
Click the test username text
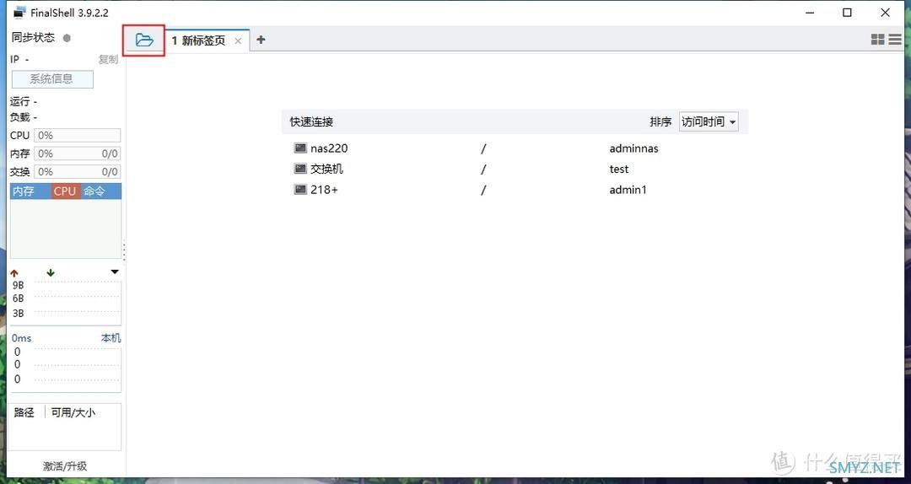619,169
